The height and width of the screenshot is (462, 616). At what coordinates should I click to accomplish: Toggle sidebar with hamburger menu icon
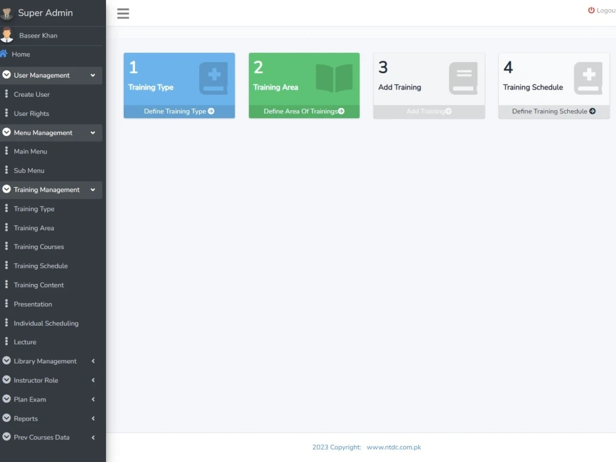tap(123, 14)
